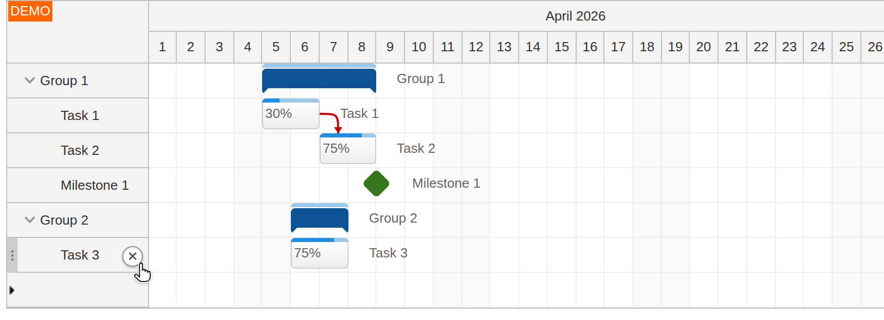Select the Task 2 row label

click(x=80, y=150)
